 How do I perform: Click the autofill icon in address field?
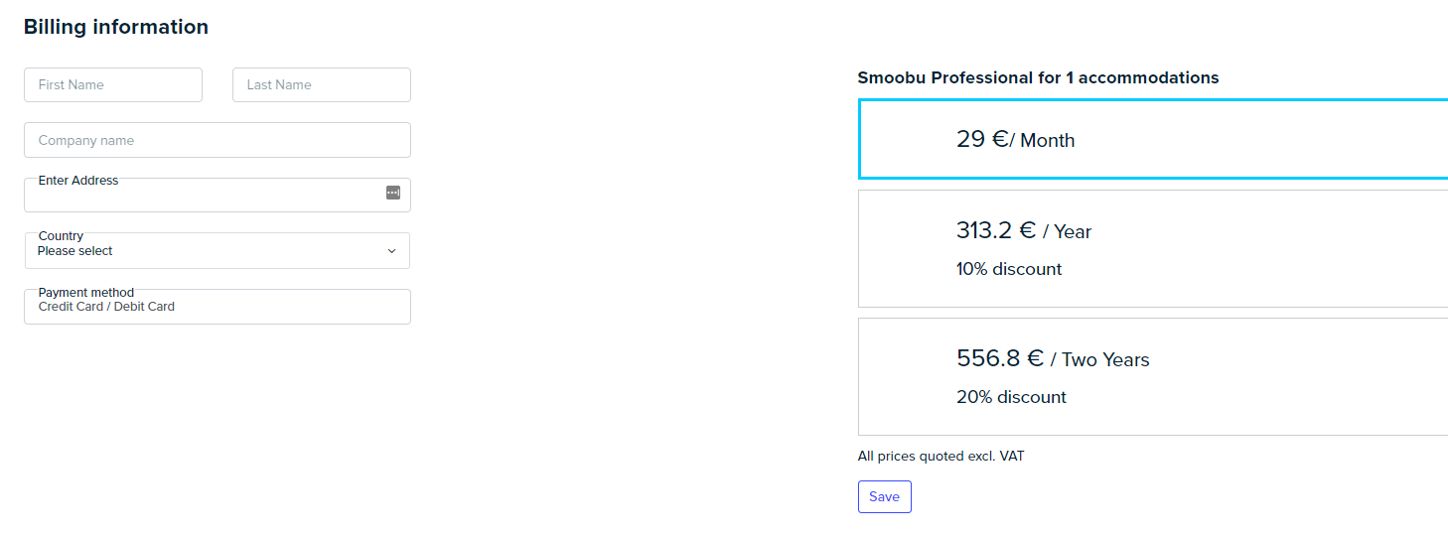[x=393, y=193]
